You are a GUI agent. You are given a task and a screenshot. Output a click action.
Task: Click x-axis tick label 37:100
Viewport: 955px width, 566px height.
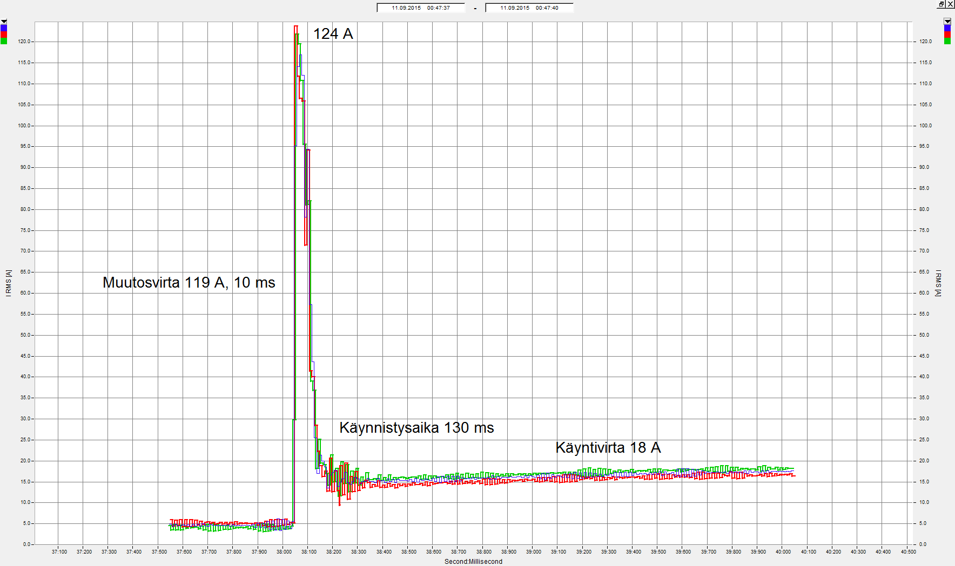tap(59, 552)
